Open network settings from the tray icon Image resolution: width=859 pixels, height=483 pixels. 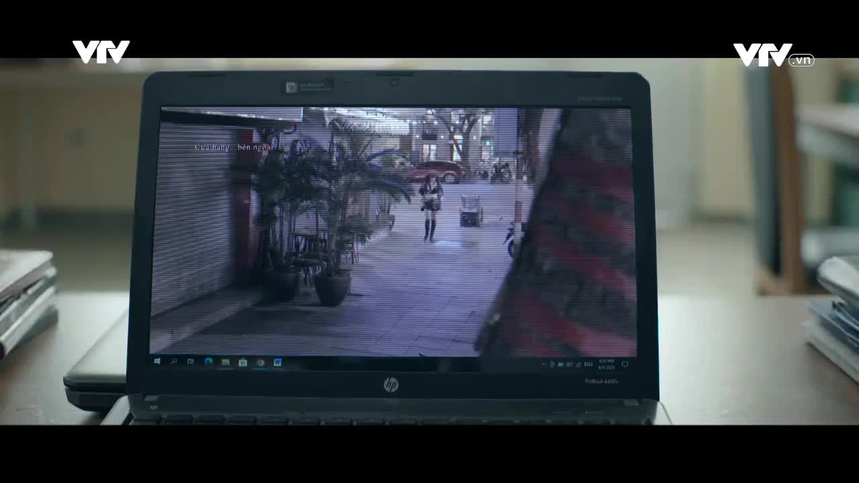[577, 364]
